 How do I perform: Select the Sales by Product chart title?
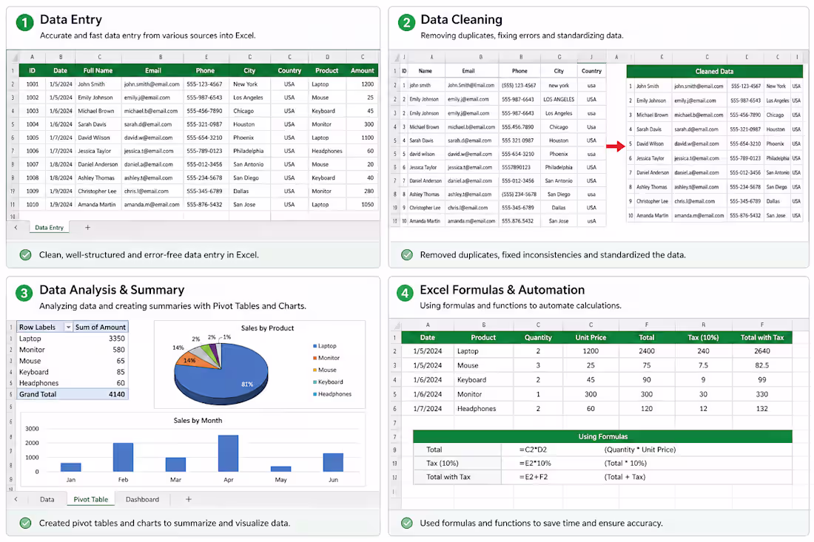click(267, 328)
